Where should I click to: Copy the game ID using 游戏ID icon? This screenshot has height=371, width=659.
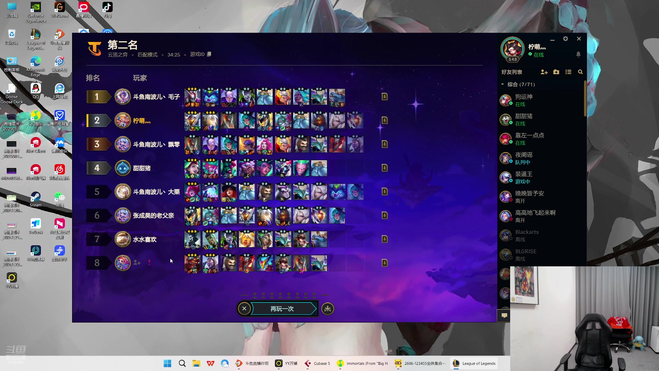point(209,54)
